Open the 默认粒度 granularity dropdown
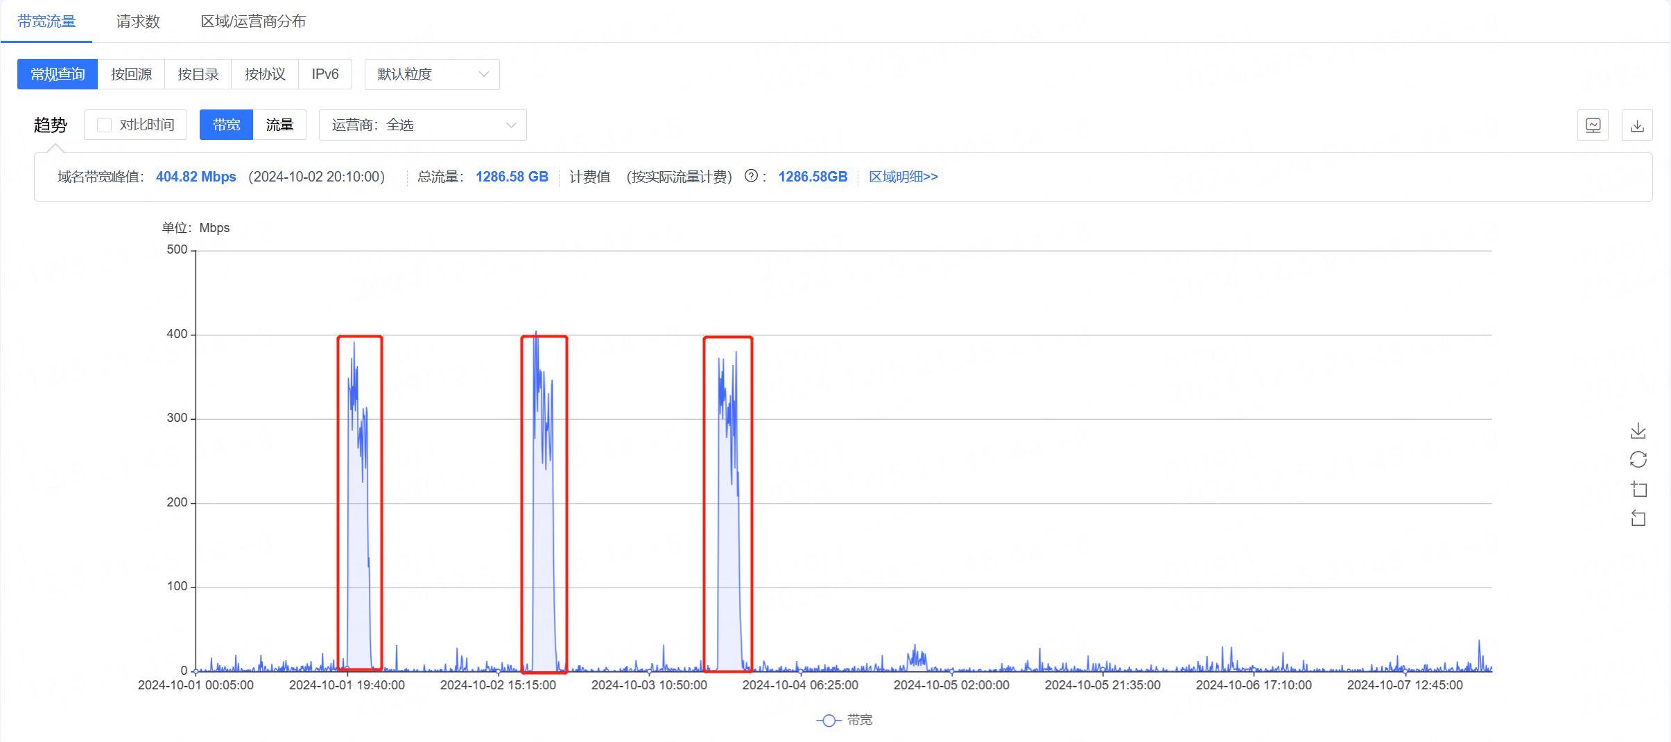Viewport: 1671px width, 742px height. (x=431, y=74)
